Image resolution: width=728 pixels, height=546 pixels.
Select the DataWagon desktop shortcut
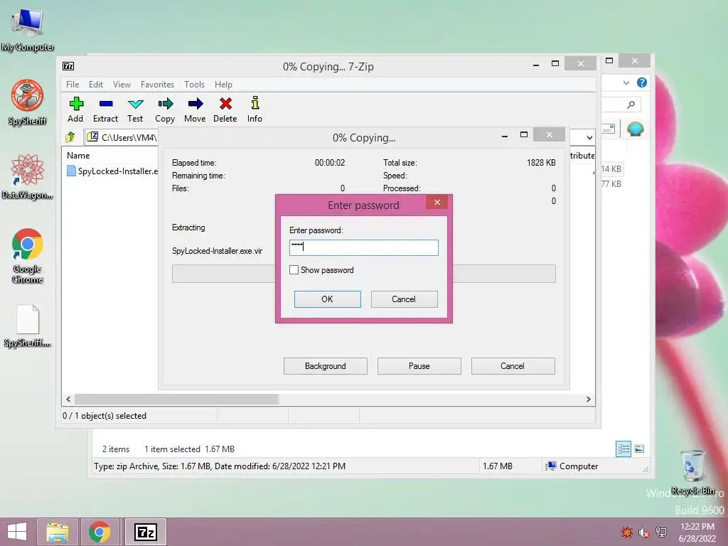coord(28,176)
